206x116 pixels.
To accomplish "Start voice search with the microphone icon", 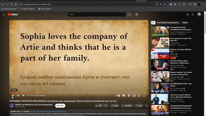I will [136, 15].
